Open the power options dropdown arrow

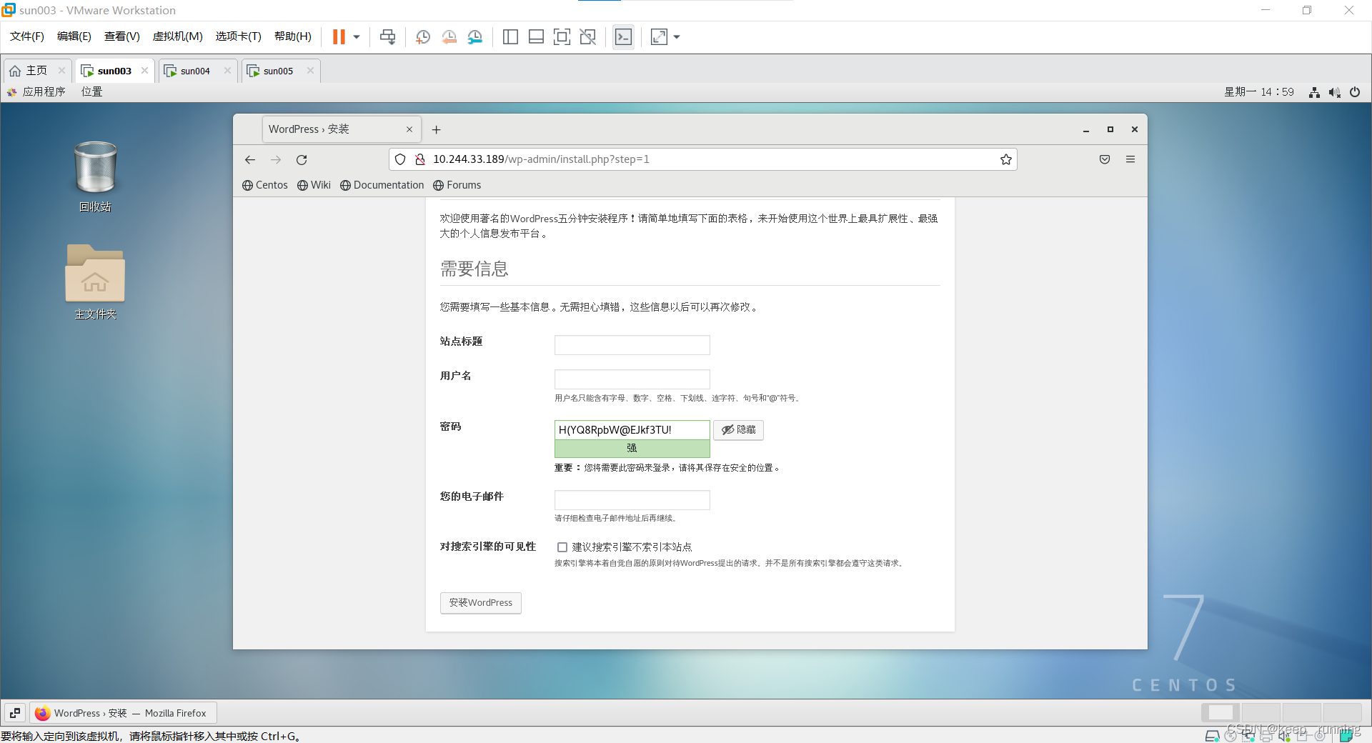(356, 36)
